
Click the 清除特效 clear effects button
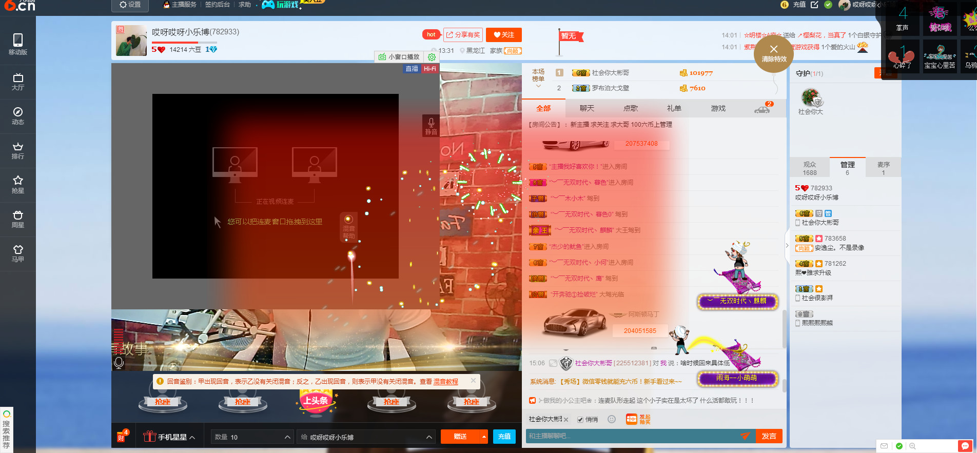pyautogui.click(x=774, y=53)
